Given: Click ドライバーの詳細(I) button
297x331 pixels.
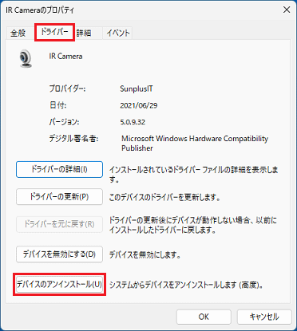Looking at the screenshot, I should [x=59, y=169].
